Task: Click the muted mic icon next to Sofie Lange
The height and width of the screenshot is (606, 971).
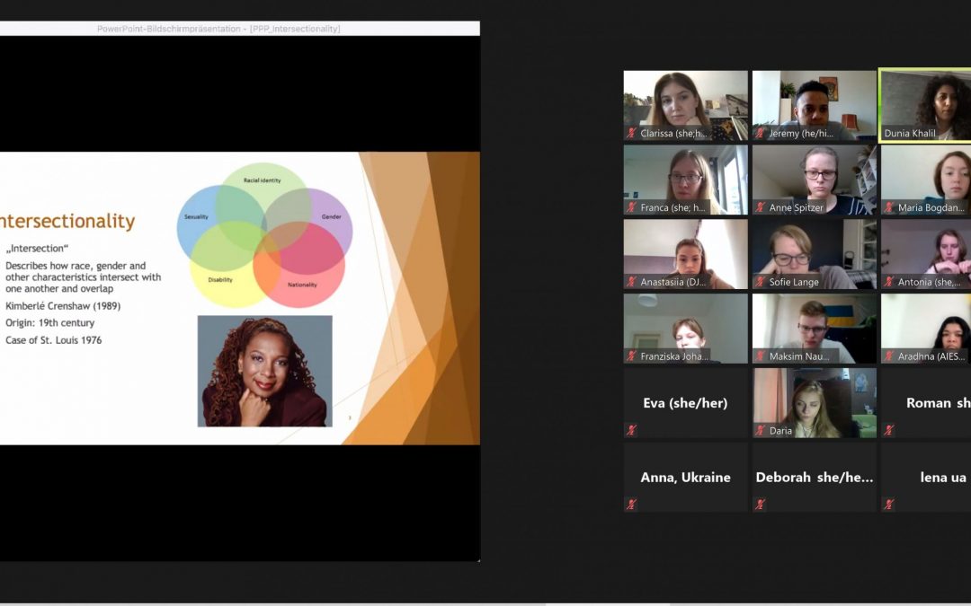Action: [x=761, y=283]
